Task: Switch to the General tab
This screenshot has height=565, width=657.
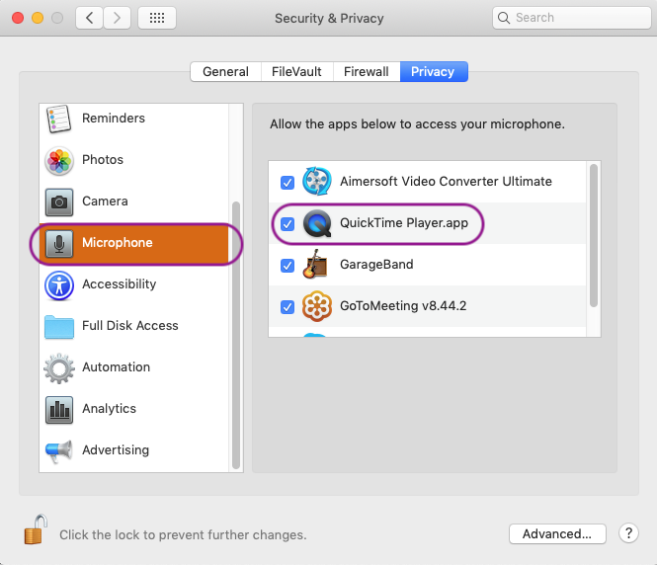Action: (x=226, y=72)
